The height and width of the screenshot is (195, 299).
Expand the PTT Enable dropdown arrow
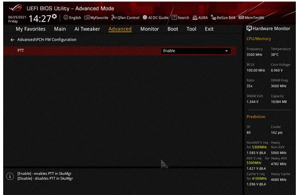pyautogui.click(x=226, y=51)
